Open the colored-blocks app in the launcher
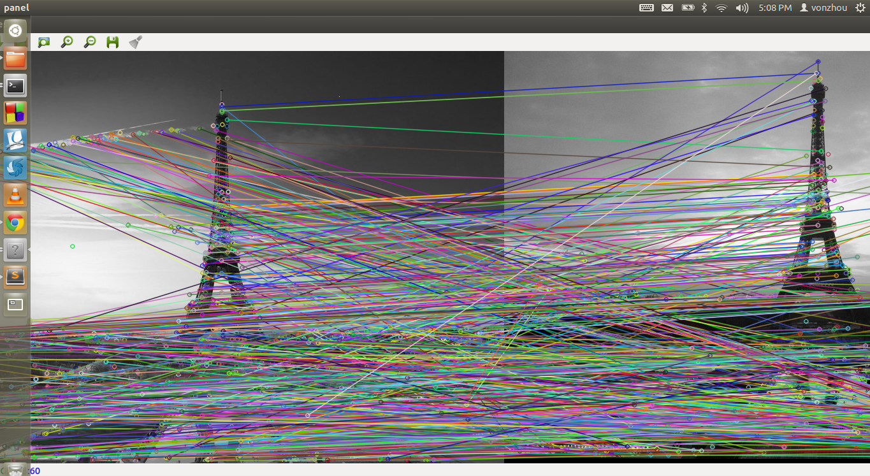This screenshot has height=476, width=870. 15,113
